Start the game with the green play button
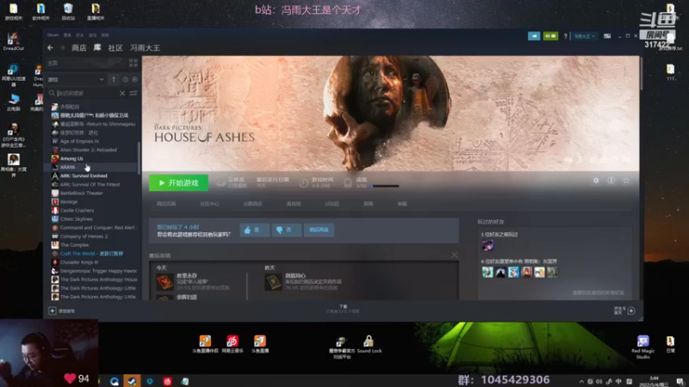This screenshot has height=387, width=689. (178, 183)
